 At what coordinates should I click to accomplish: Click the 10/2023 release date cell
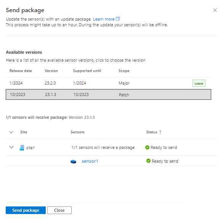(18, 94)
